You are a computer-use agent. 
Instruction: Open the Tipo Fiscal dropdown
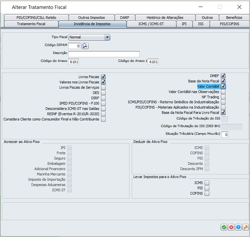point(89,37)
